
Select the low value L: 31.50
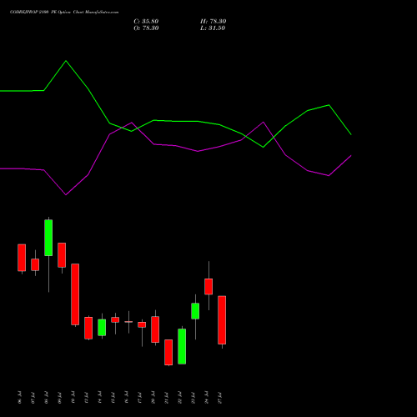coord(213,28)
